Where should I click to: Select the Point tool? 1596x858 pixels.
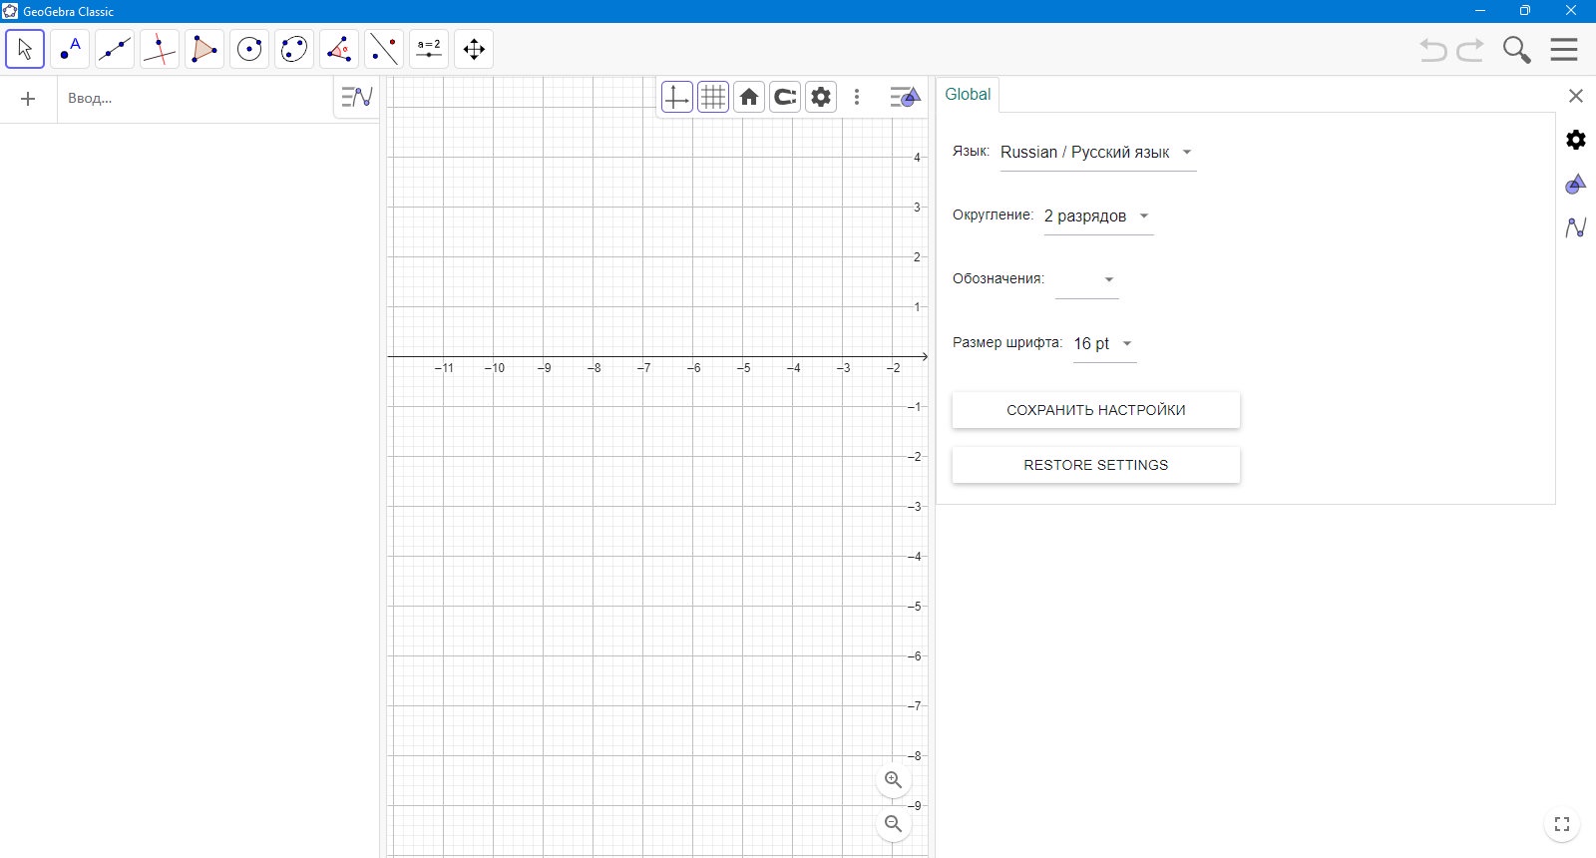point(70,49)
